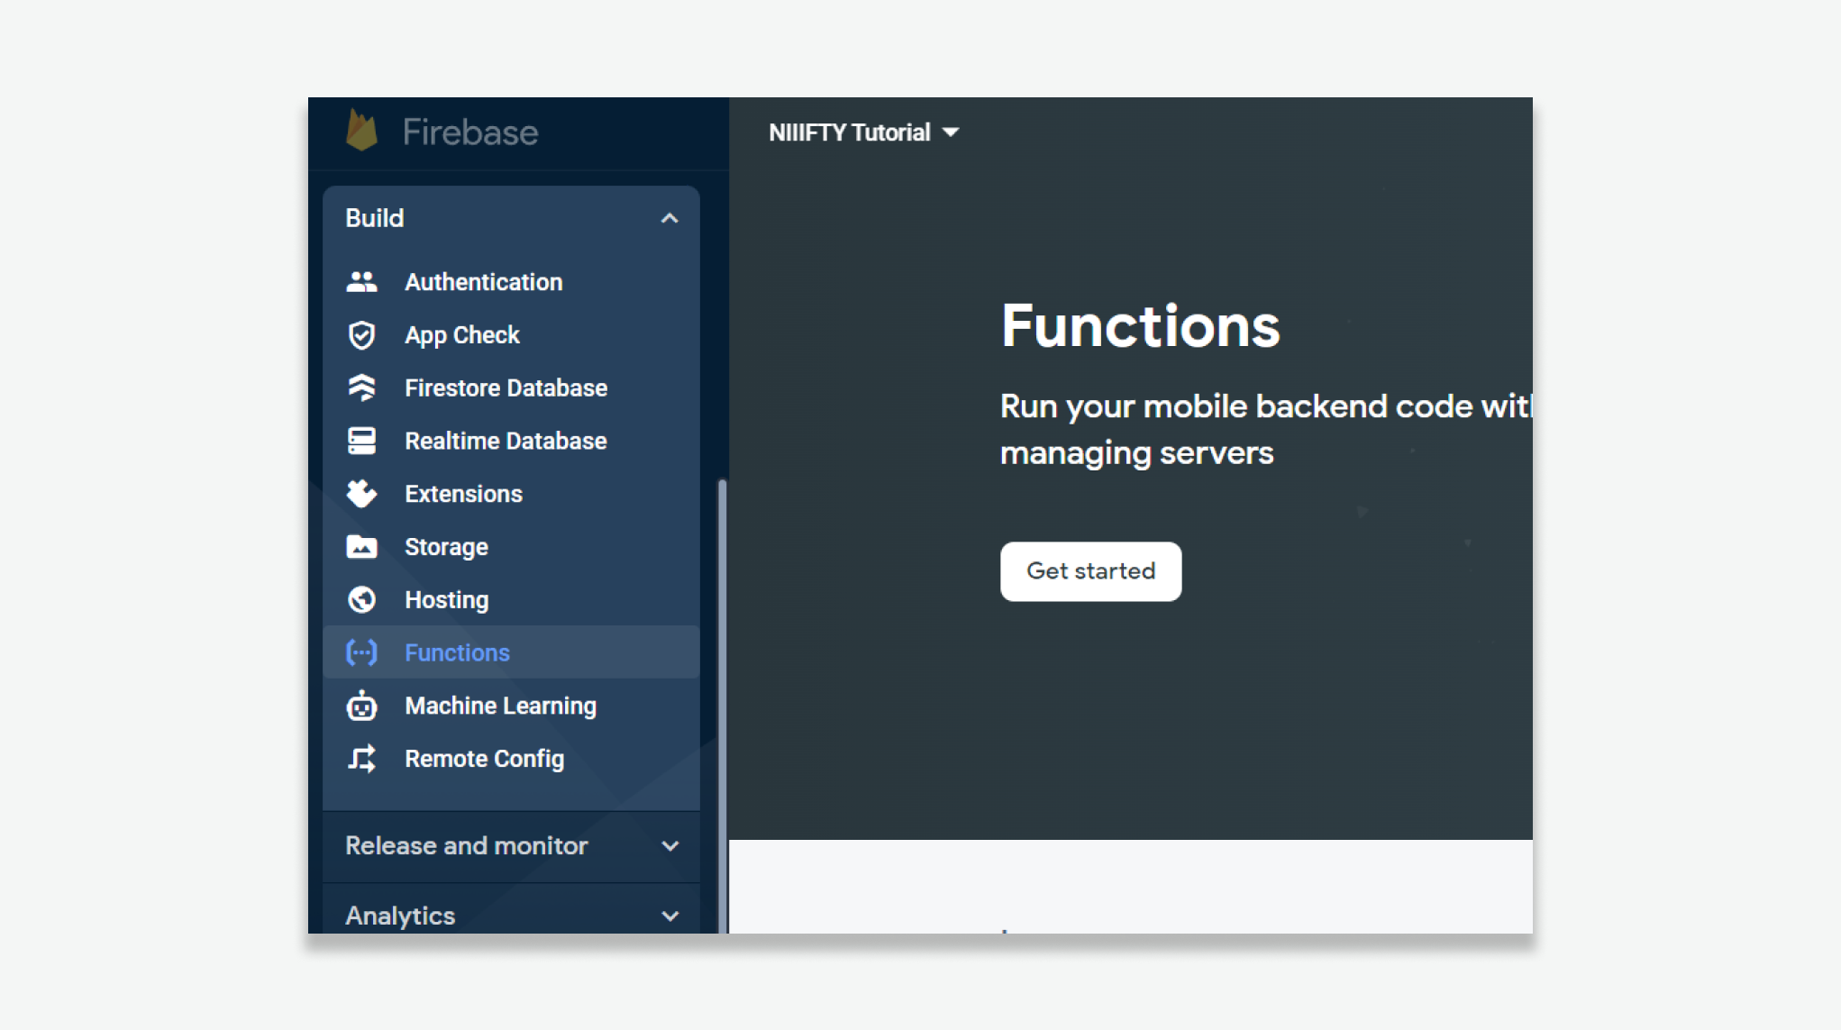Click the Machine Learning icon in sidebar

tap(361, 706)
